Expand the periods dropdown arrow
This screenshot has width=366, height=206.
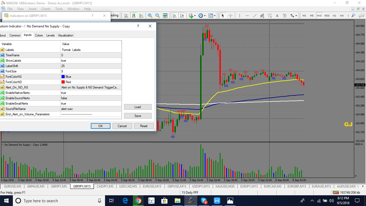click(x=205, y=16)
